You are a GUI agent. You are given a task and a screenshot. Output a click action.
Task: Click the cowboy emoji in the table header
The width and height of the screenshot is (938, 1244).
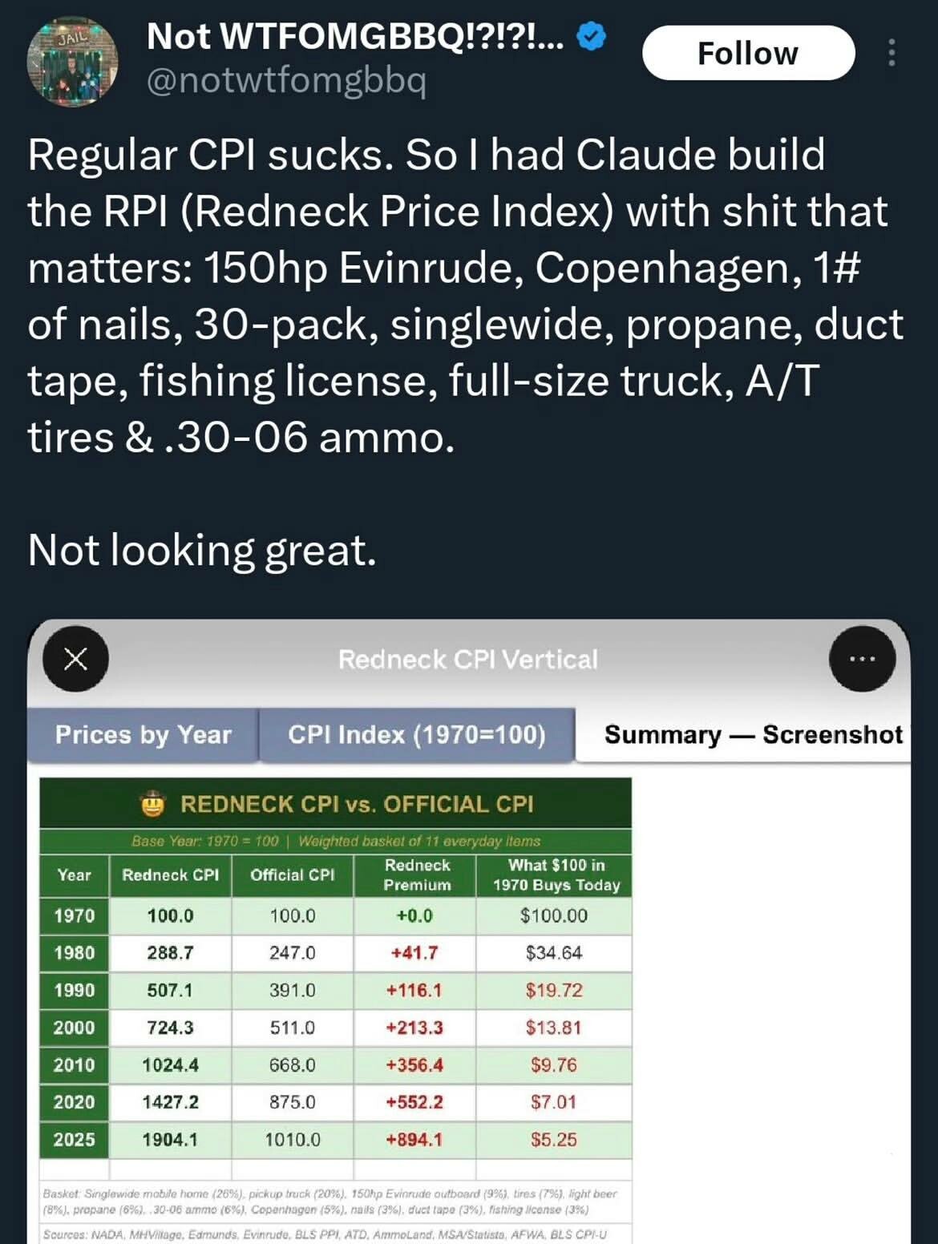point(153,804)
